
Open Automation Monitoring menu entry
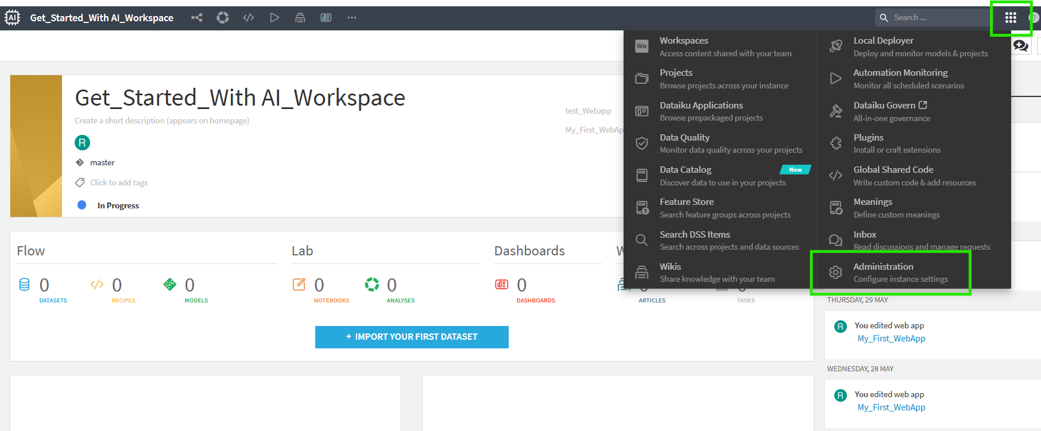click(x=914, y=79)
